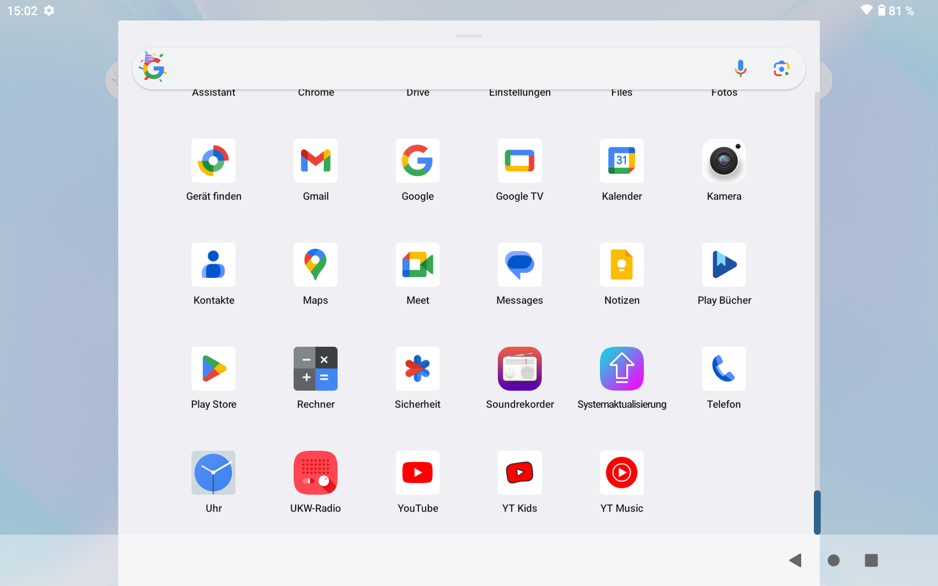The width and height of the screenshot is (938, 586).
Task: Open YouTube app
Action: pos(417,473)
